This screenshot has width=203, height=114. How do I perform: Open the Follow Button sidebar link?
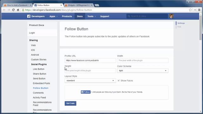pos(41,88)
